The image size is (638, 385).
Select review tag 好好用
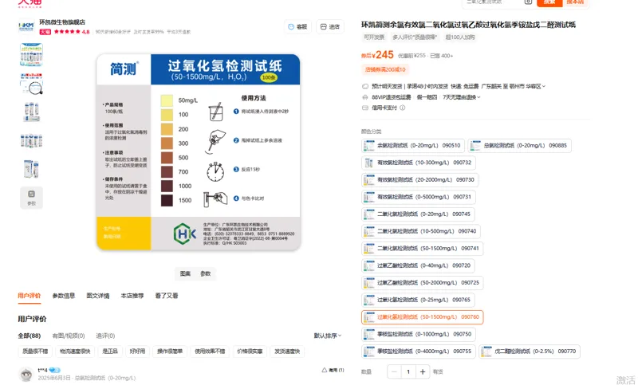pos(137,352)
